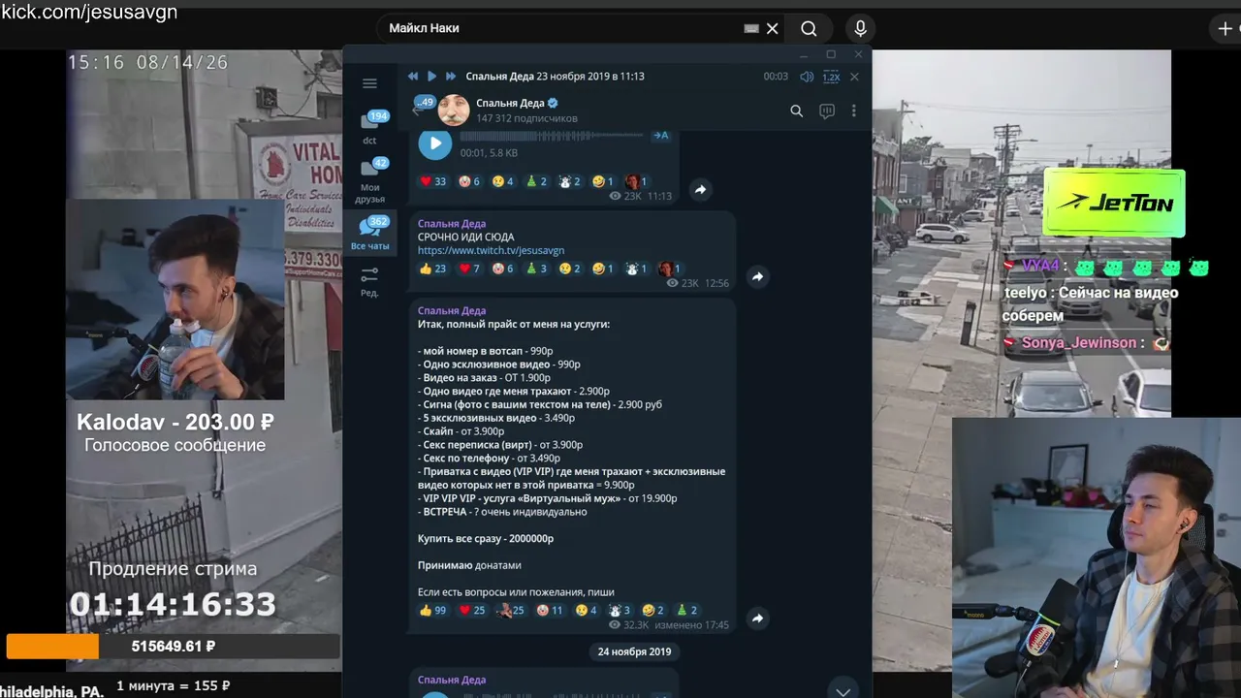Click the plus create button at top right
This screenshot has width=1241, height=698.
pyautogui.click(x=1226, y=29)
